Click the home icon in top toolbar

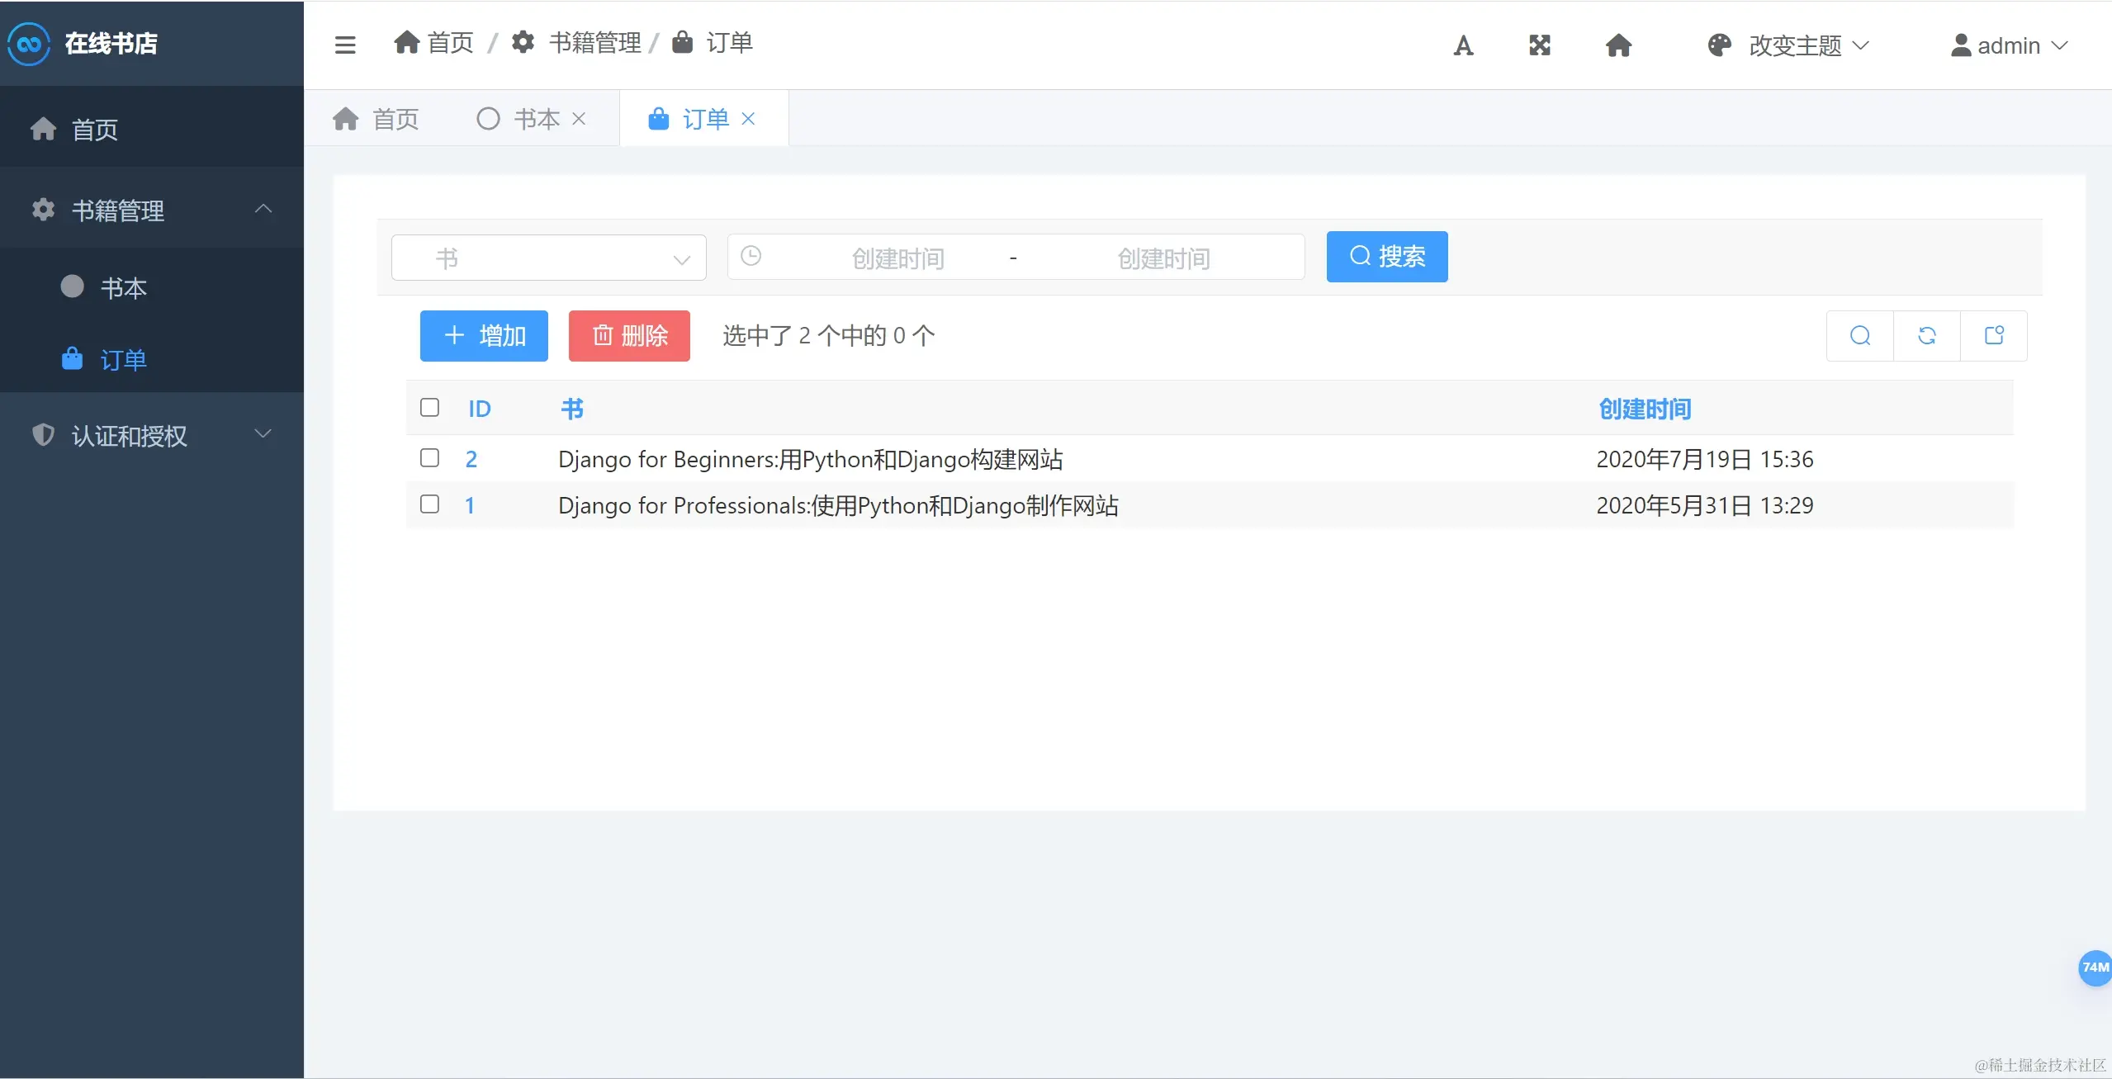coord(1618,45)
